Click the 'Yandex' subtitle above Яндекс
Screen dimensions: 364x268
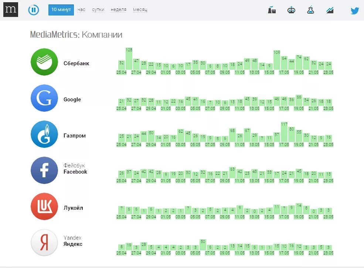[x=72, y=238]
